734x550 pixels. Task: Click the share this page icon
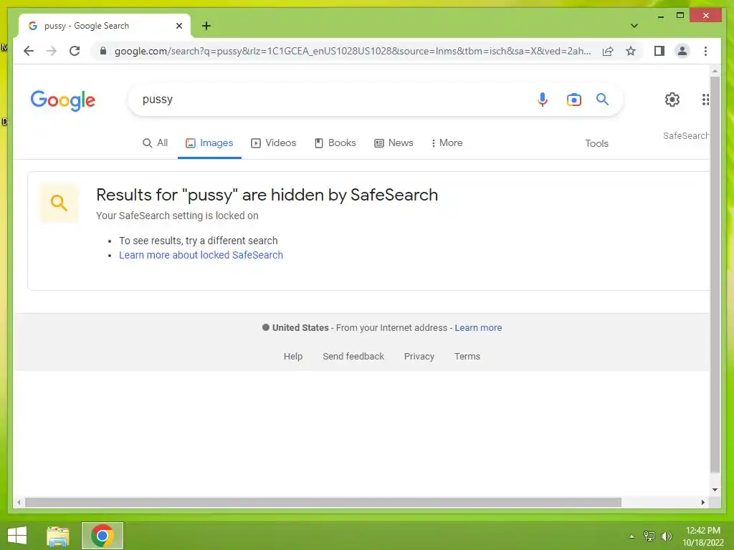click(x=608, y=51)
